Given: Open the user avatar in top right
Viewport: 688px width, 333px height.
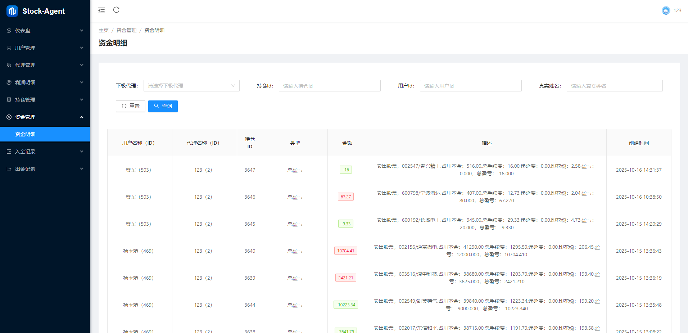Looking at the screenshot, I should pyautogui.click(x=666, y=10).
